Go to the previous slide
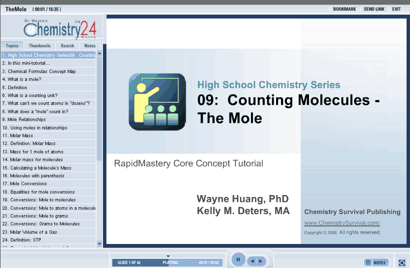Screen dimensions: 410x268 253,261
